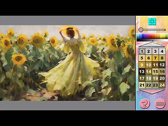Viewport: 168px width, 126px height.
Task: Choose the color numbered 11
Action: pyautogui.click(x=155, y=65)
